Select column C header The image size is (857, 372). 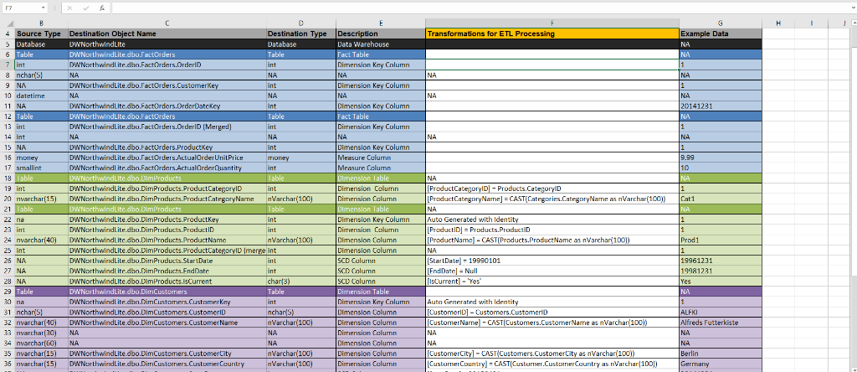(167, 23)
